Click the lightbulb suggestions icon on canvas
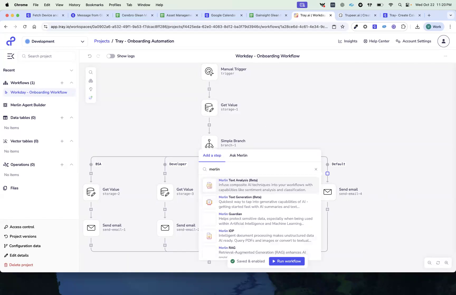 (91, 89)
